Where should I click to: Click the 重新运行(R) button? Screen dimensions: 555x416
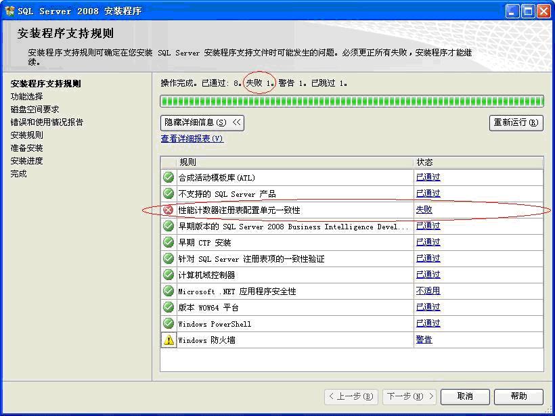tap(516, 122)
